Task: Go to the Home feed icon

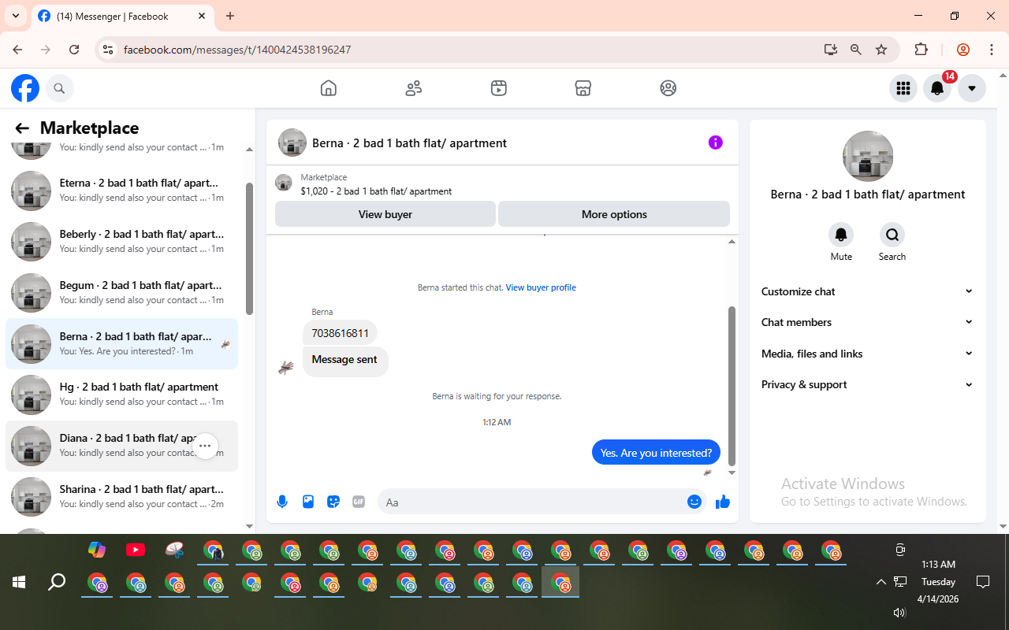Action: click(329, 88)
